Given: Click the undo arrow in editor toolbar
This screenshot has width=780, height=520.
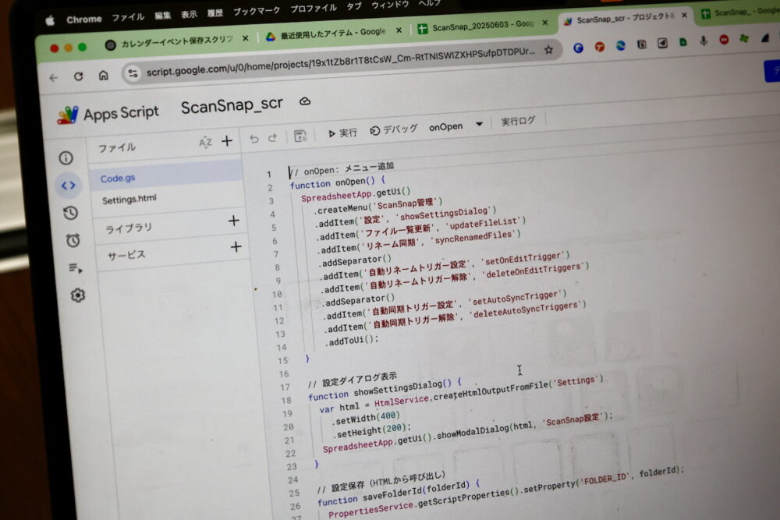Looking at the screenshot, I should pos(253,138).
